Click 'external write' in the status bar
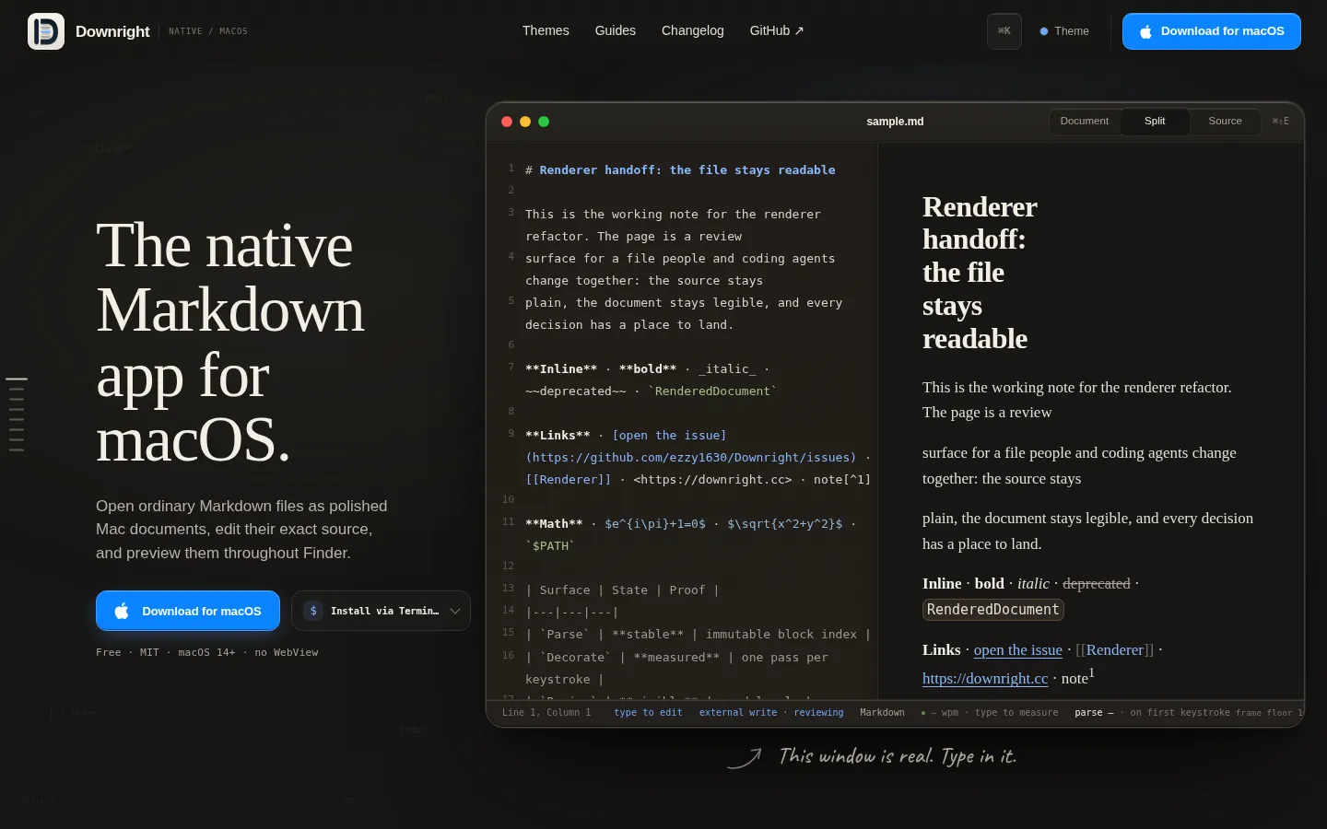 point(738,713)
